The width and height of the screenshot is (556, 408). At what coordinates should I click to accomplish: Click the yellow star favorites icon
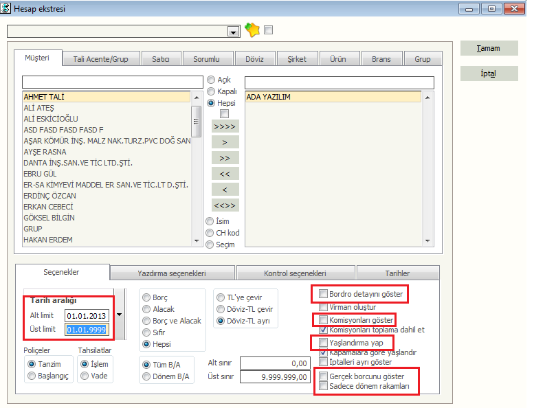pos(252,30)
